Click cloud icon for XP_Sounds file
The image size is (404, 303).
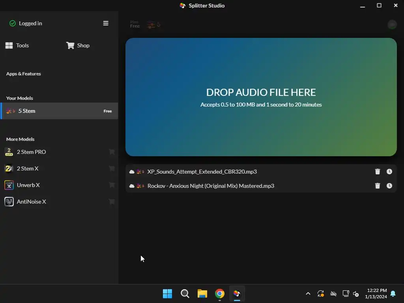click(x=132, y=172)
